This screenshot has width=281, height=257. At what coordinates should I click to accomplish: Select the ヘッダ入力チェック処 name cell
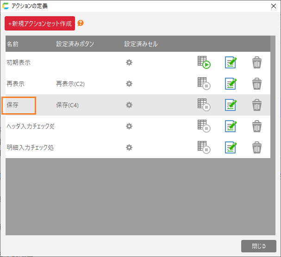click(x=31, y=126)
